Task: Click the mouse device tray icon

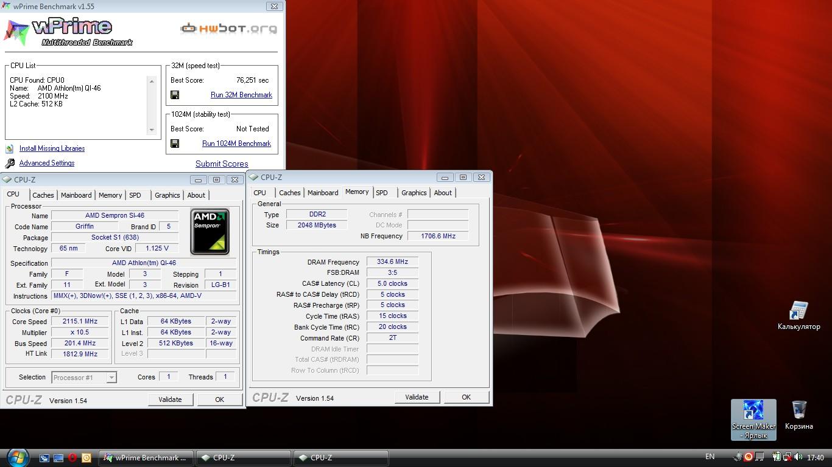Action: [738, 457]
